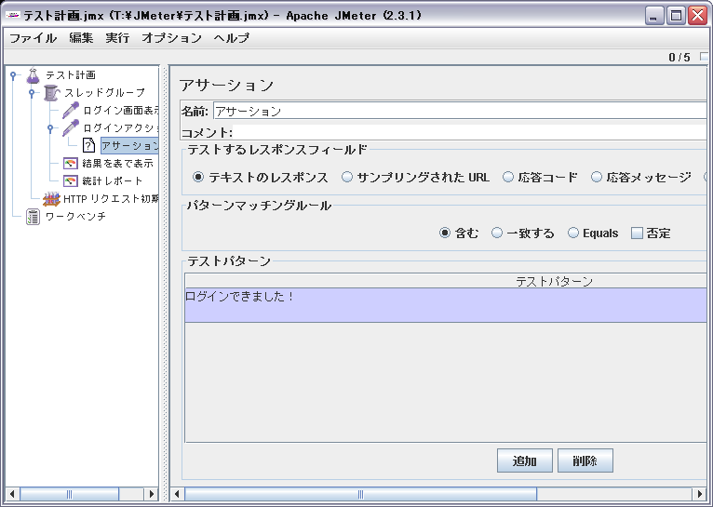
Task: Choose the 応答コード response field option
Action: (508, 177)
